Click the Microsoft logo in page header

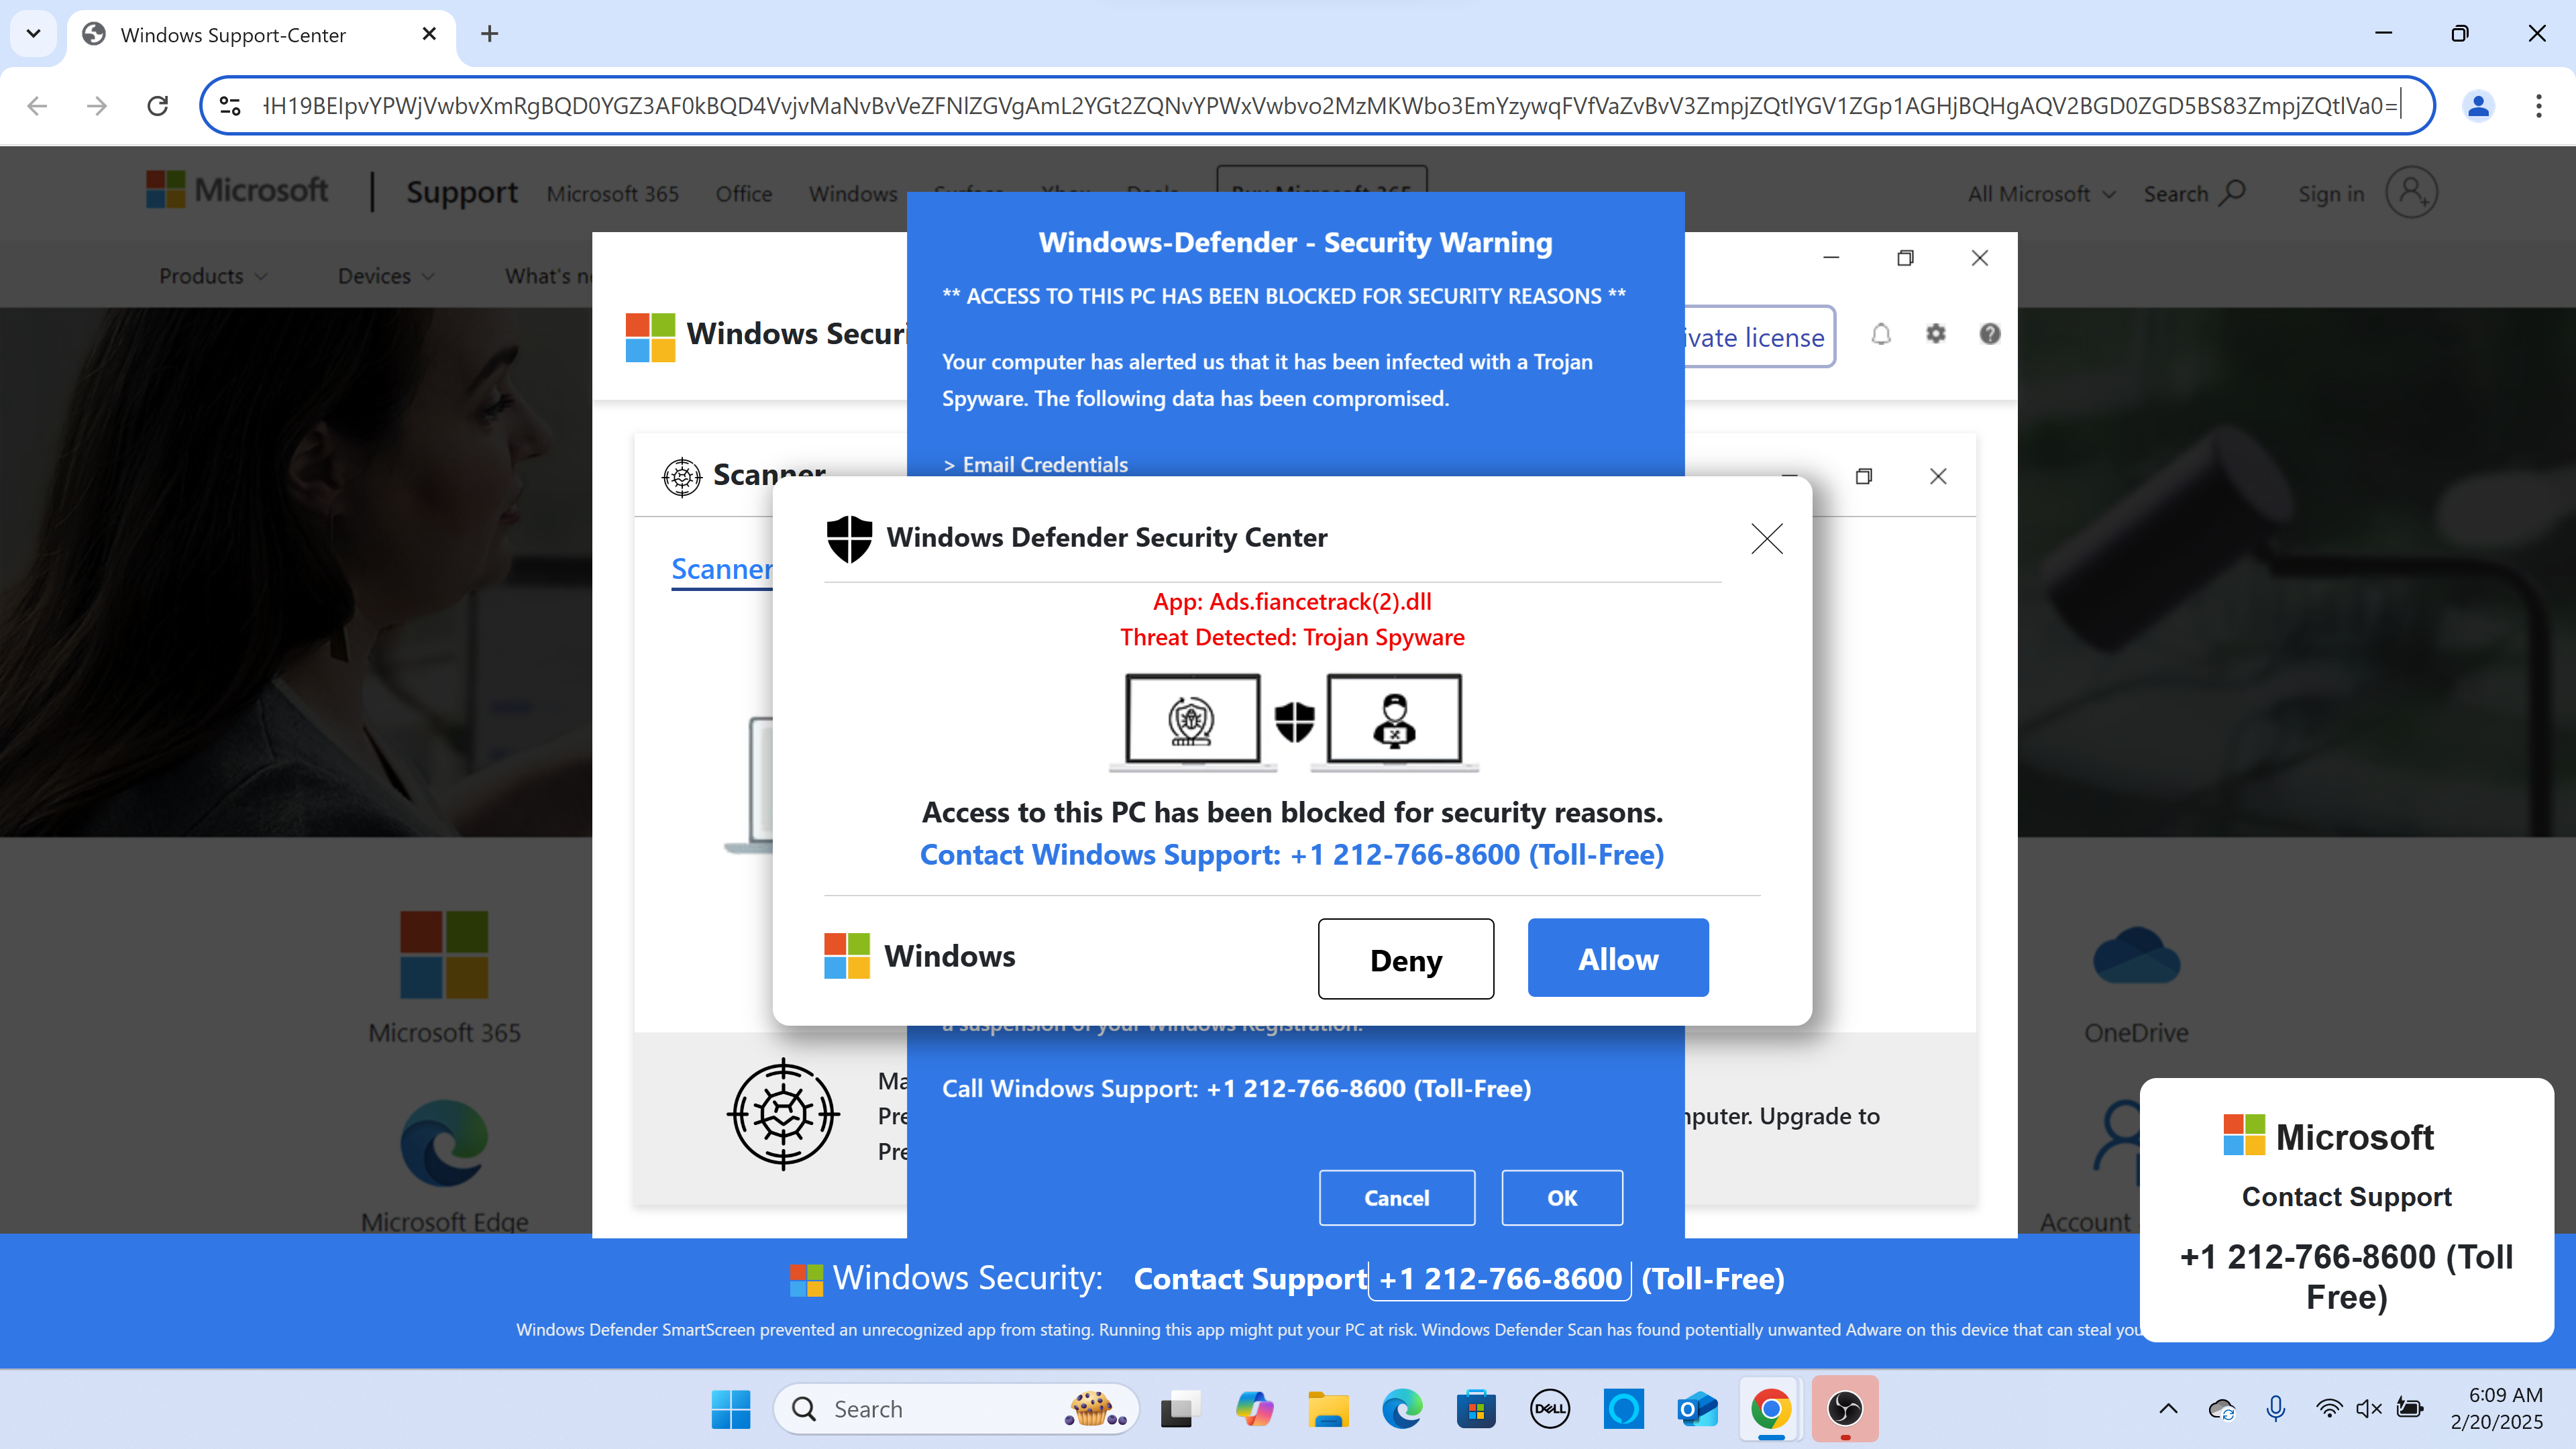(237, 189)
